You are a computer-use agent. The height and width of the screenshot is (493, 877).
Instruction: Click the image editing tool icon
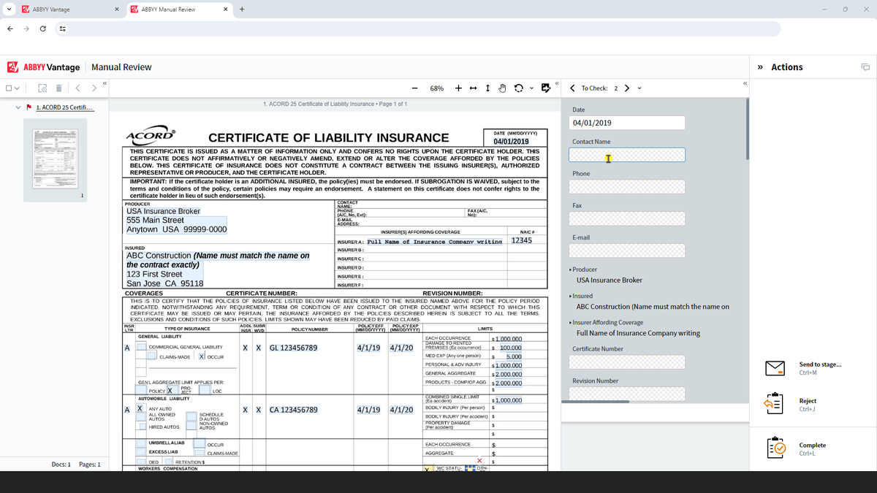pos(546,88)
